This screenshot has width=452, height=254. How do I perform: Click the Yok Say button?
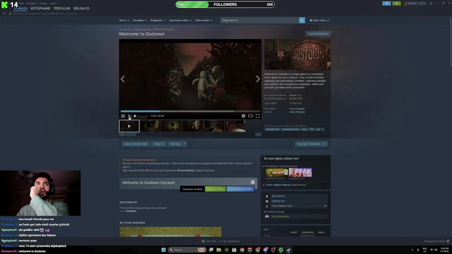pyautogui.click(x=175, y=144)
